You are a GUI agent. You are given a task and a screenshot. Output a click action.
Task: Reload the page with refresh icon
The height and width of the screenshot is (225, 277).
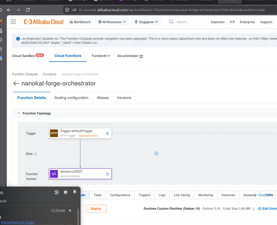pyautogui.click(x=28, y=10)
